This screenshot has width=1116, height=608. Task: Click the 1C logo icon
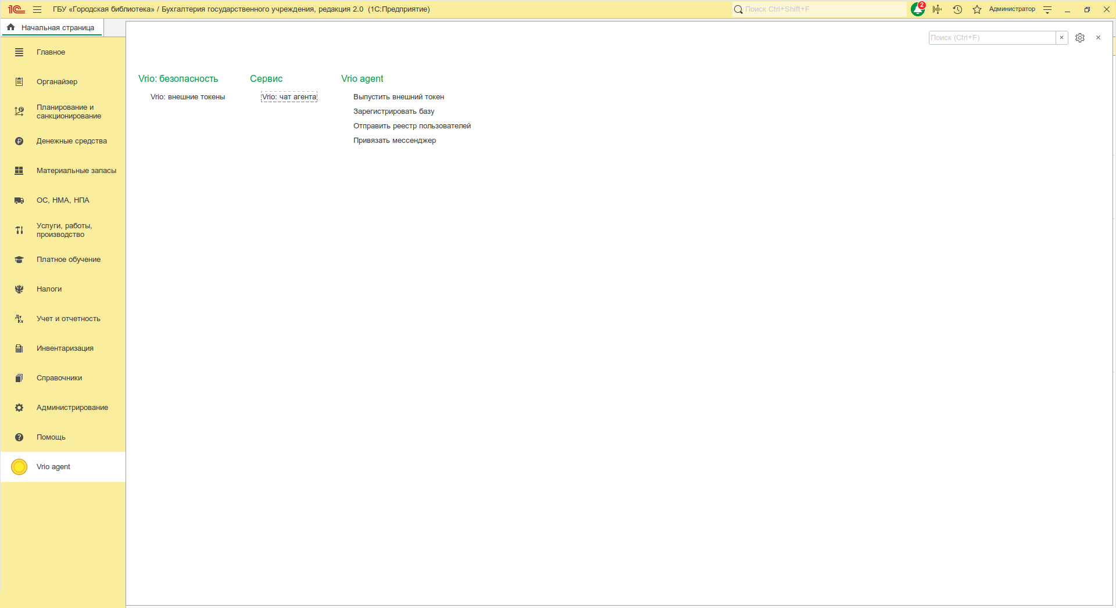16,9
